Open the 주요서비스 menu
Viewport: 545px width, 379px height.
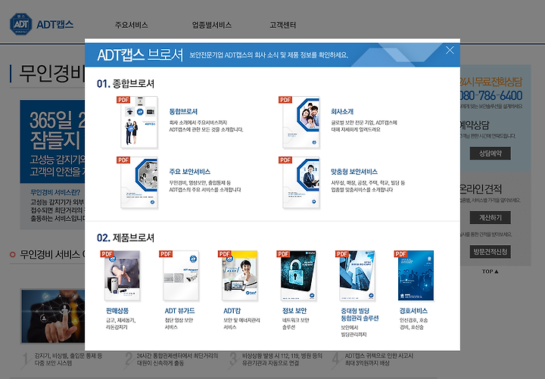point(132,25)
